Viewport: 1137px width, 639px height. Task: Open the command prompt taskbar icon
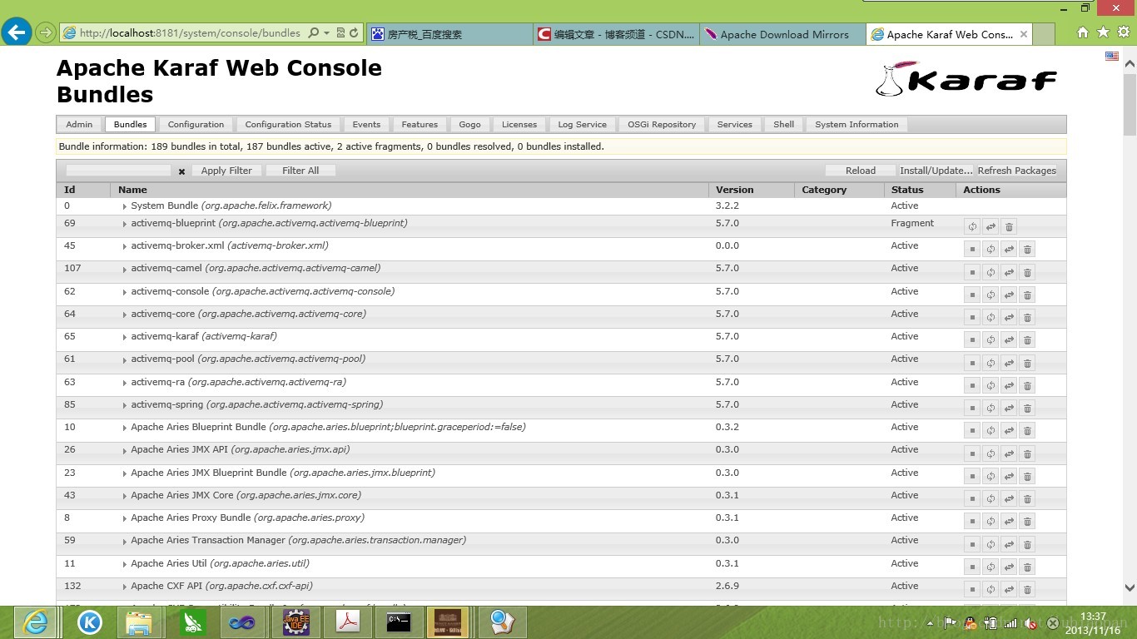tap(399, 622)
